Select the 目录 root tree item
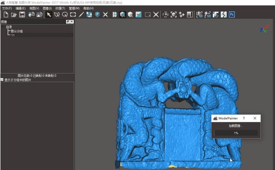Image resolution: width=275 pixels, height=170 pixels. [x=9, y=27]
